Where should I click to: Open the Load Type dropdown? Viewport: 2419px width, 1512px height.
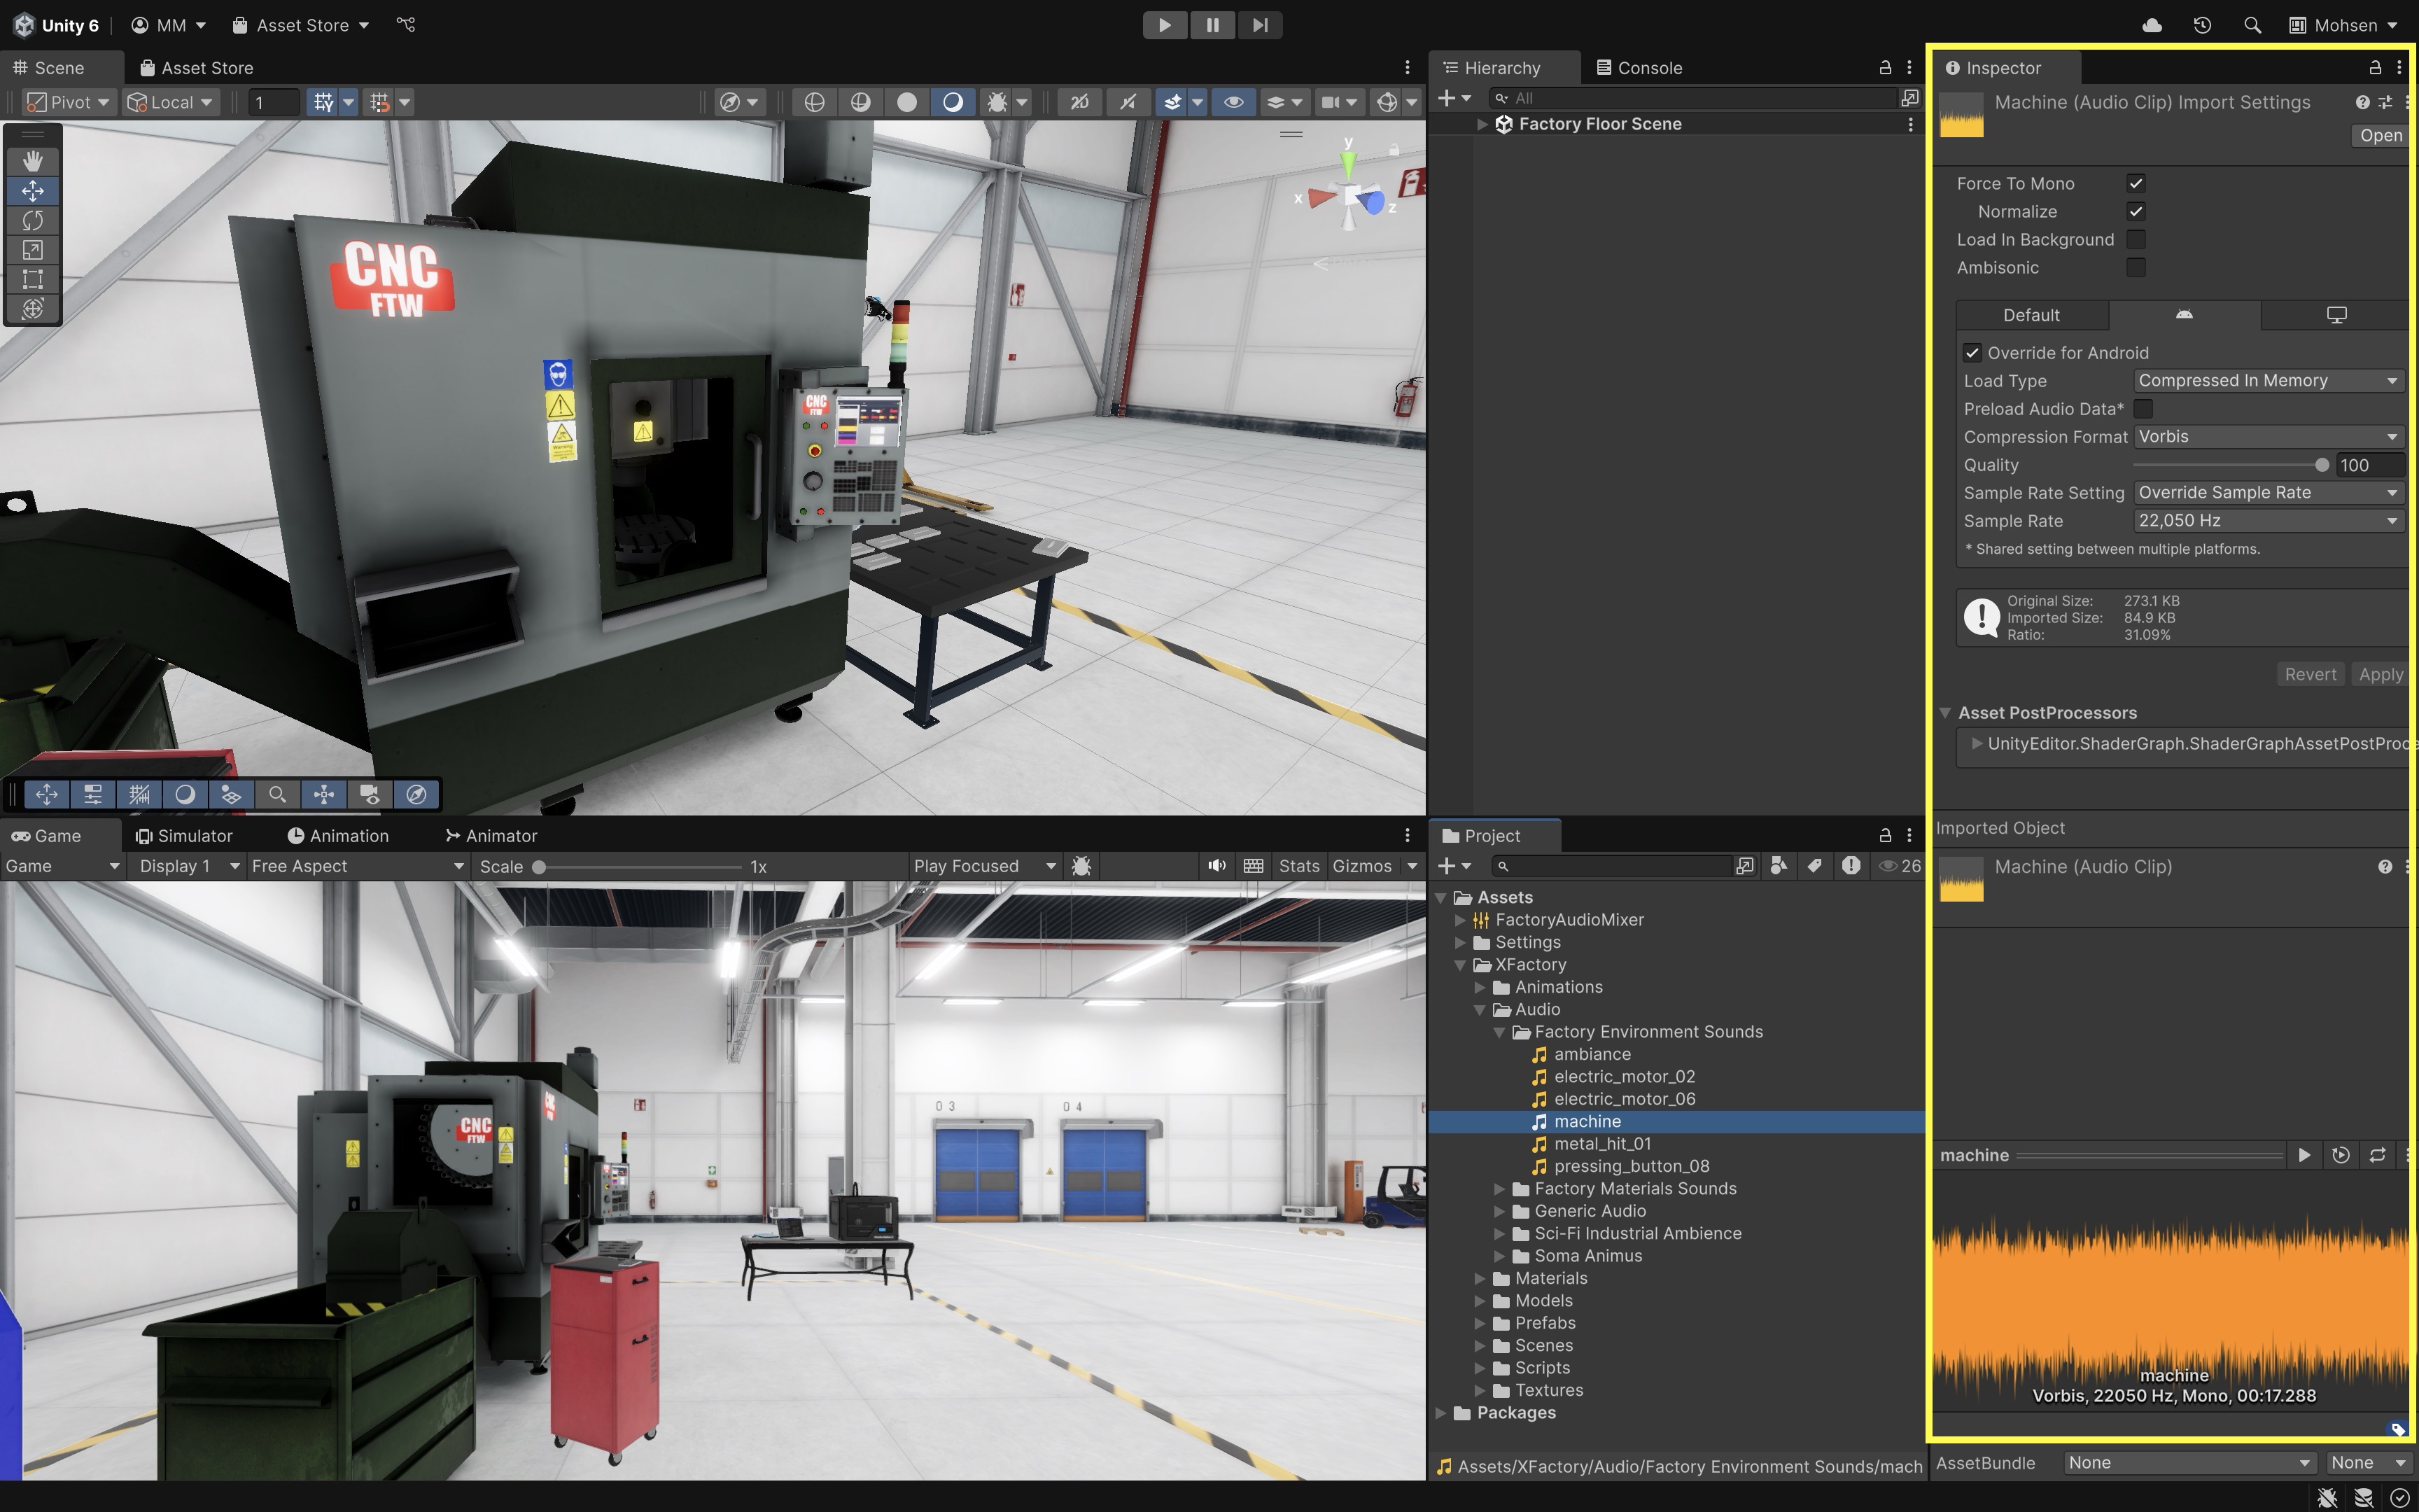[2267, 381]
